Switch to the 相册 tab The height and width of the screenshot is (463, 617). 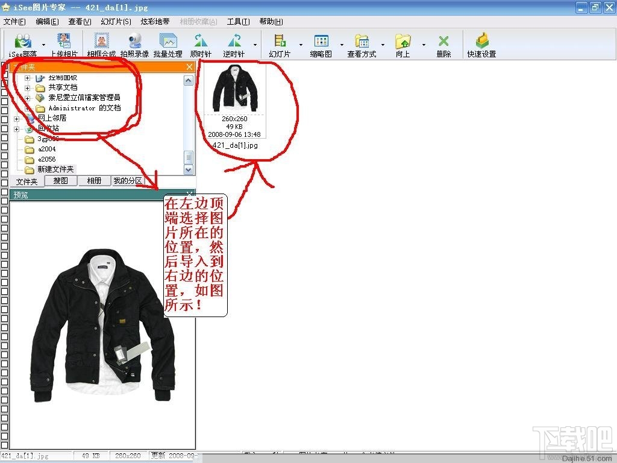[x=94, y=181]
